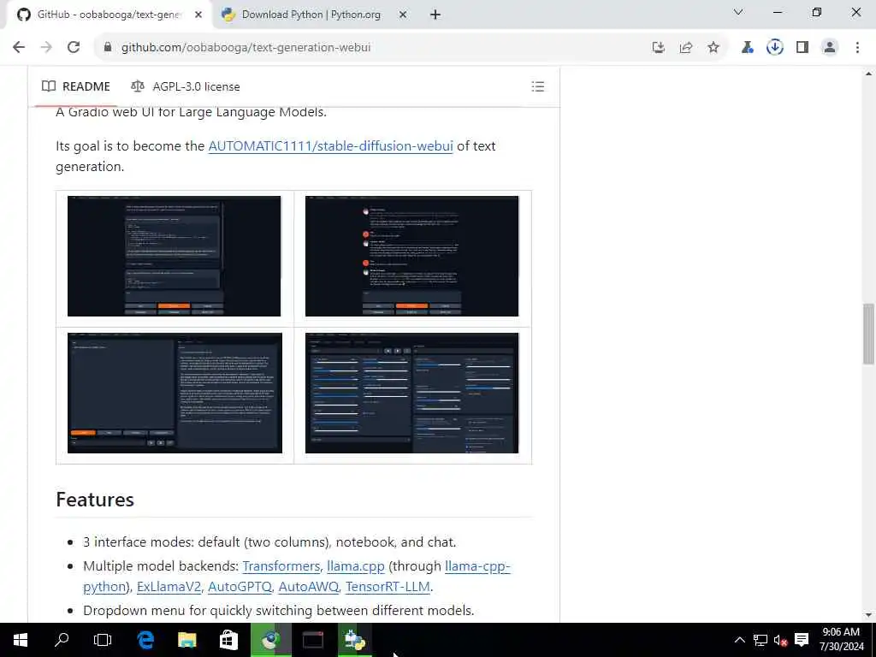Open the top-right chat mode screenshot
Image resolution: width=876 pixels, height=657 pixels.
coord(411,256)
